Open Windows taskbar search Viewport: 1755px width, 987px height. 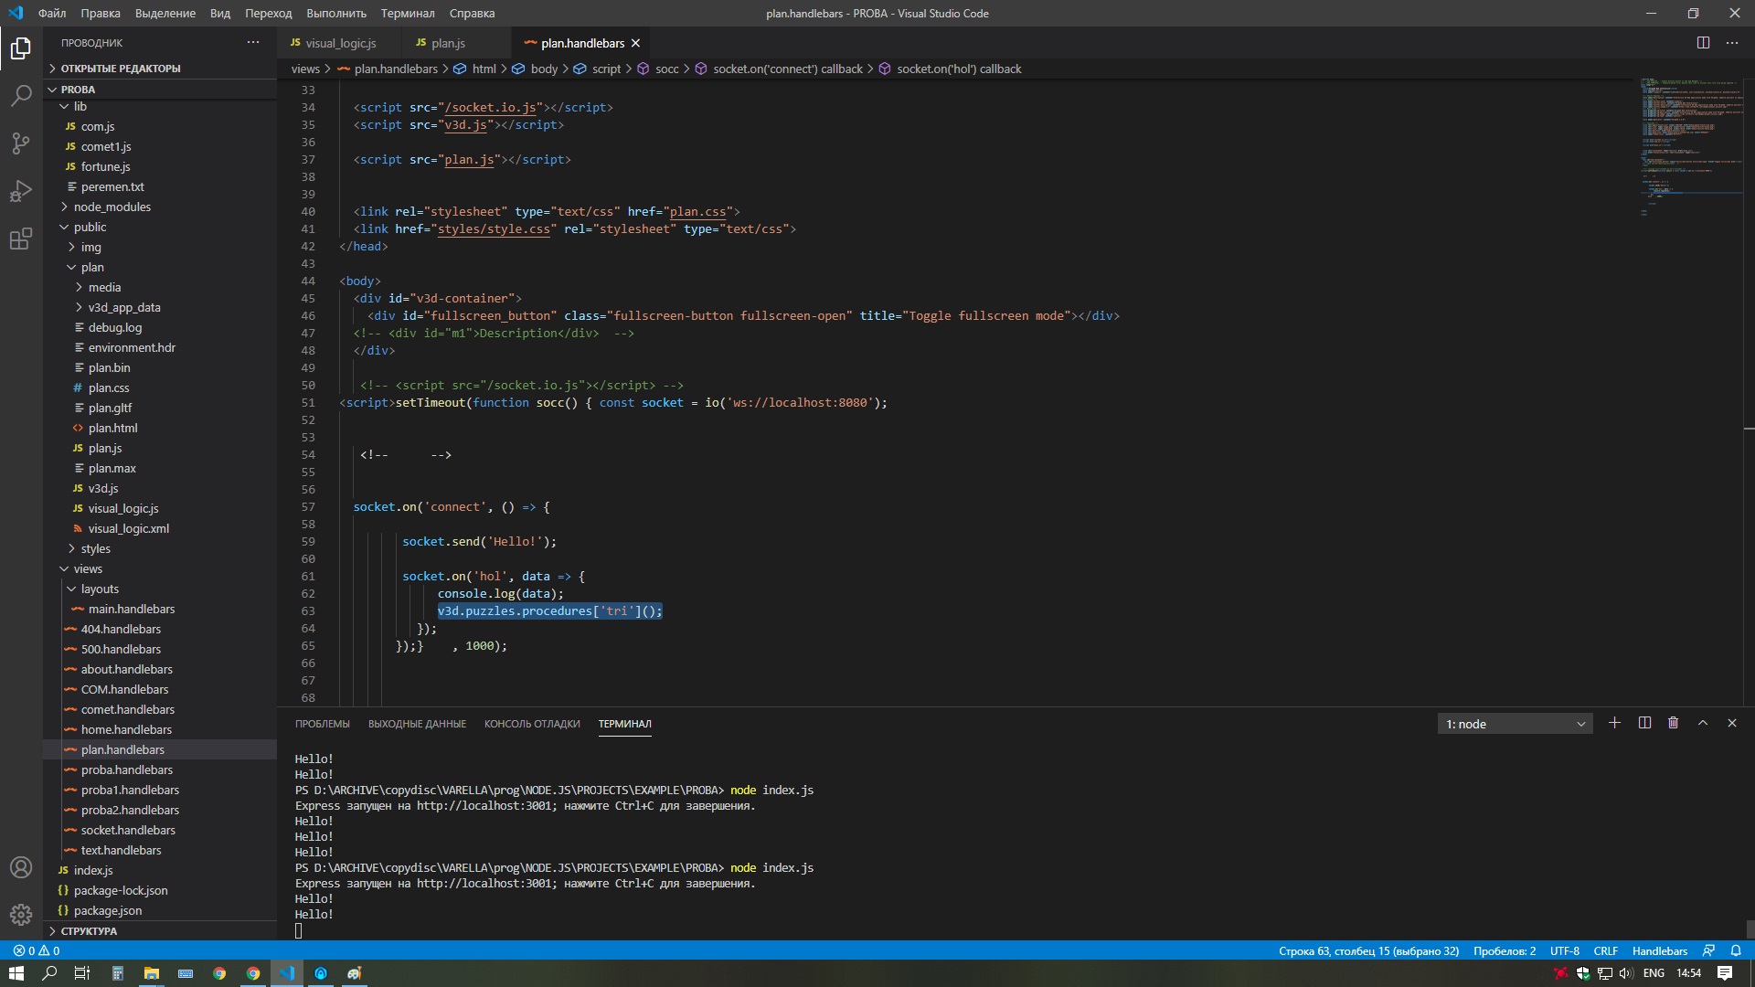49,973
